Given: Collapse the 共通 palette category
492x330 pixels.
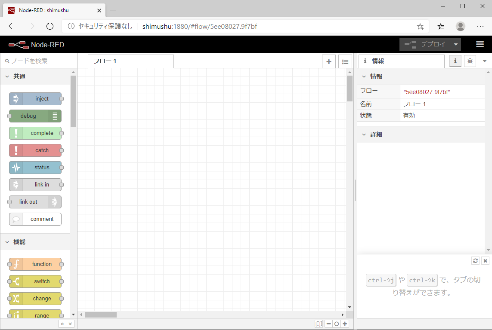Looking at the screenshot, I should click(35, 76).
